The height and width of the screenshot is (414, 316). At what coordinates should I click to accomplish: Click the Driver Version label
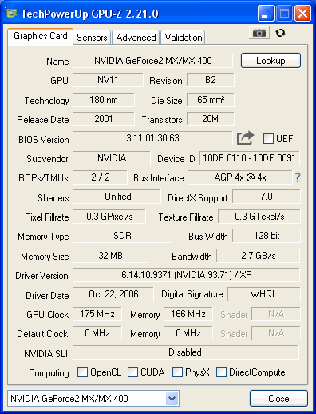[x=41, y=276]
